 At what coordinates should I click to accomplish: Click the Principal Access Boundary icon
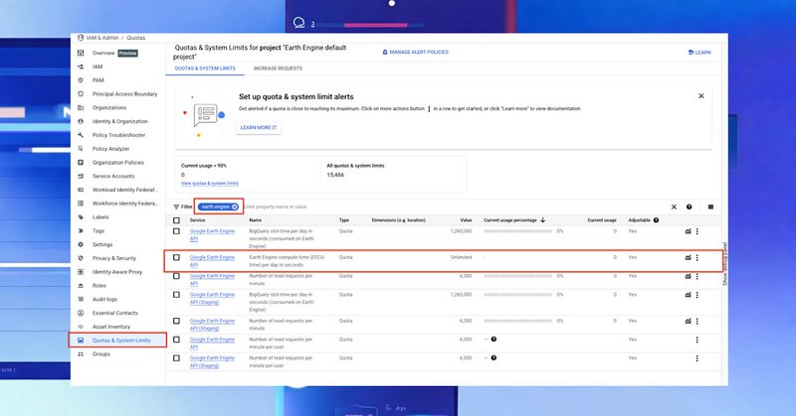click(x=81, y=93)
